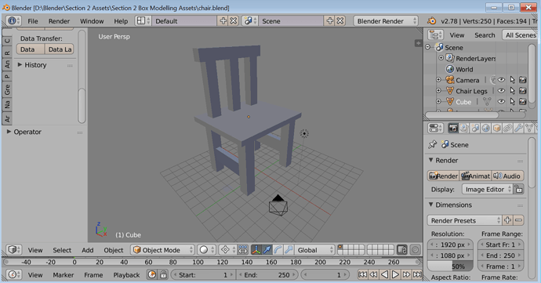Screen dimensions: 541x283
Task: Toggle the 3D manipulator widget on or off
Action: click(256, 249)
